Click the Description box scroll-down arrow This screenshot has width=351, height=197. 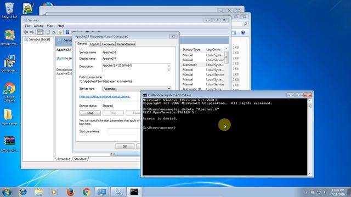click(169, 70)
